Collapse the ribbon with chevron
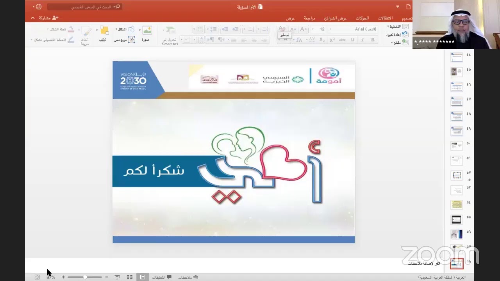 tap(32, 18)
